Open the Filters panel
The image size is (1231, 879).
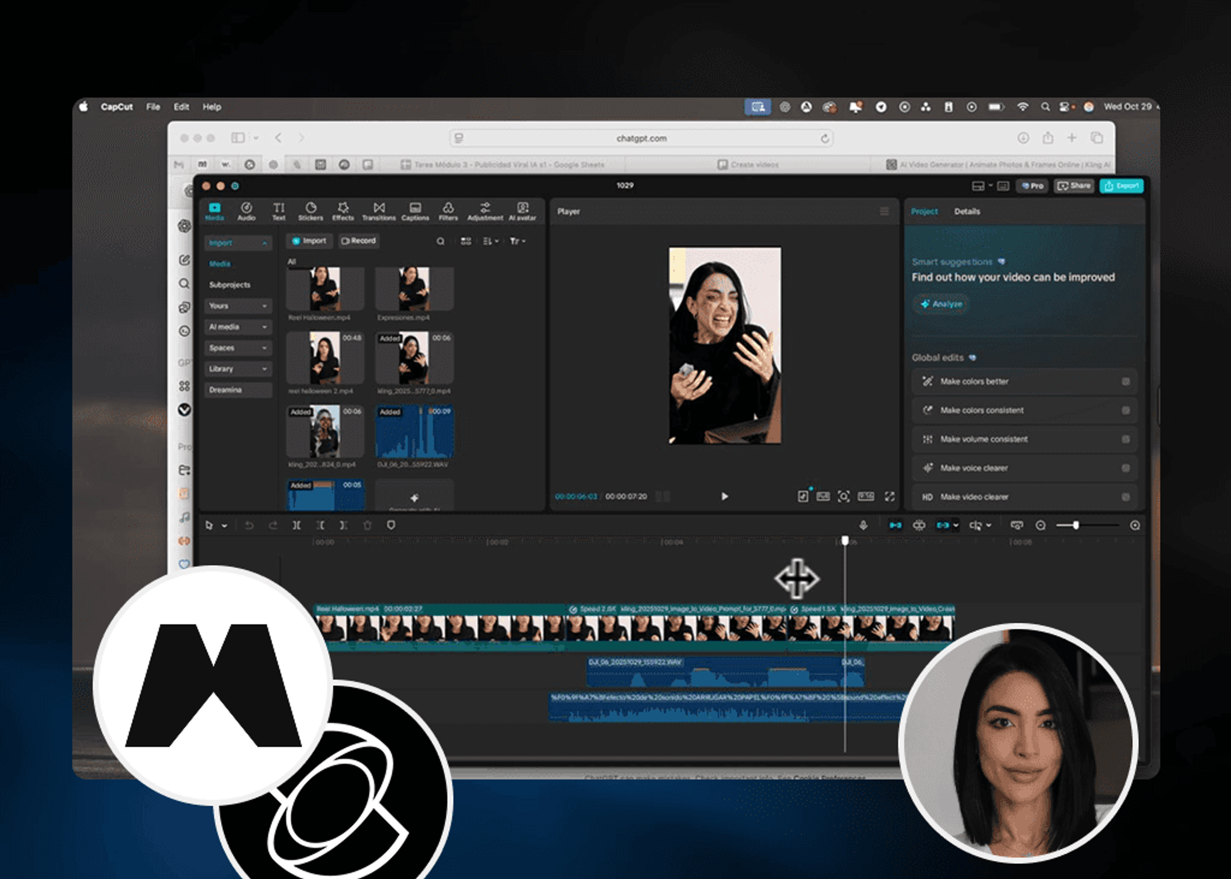[448, 211]
